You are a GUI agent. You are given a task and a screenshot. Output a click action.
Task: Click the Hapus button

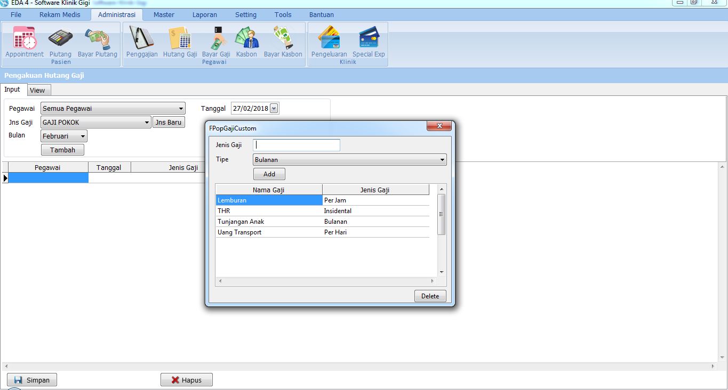point(187,380)
